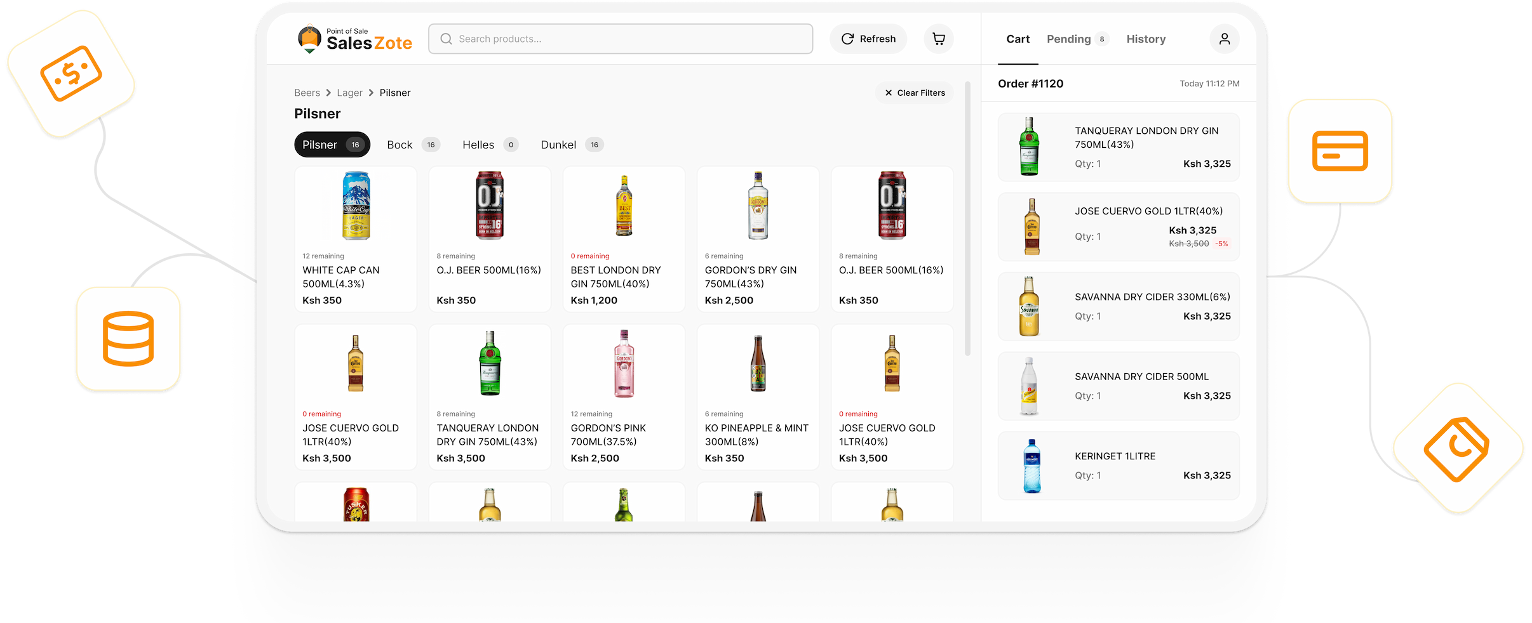
Task: Click the orange diamond tag icon tile
Action: (1458, 448)
